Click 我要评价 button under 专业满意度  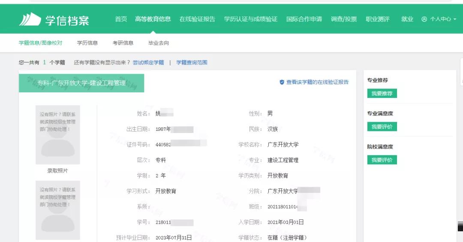tap(382, 127)
